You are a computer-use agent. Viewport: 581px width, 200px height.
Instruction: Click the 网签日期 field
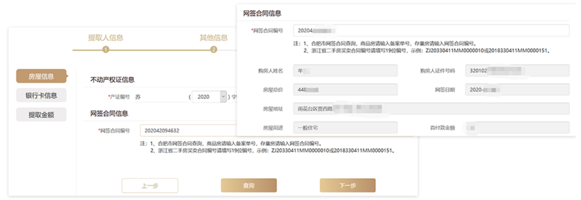(x=517, y=89)
